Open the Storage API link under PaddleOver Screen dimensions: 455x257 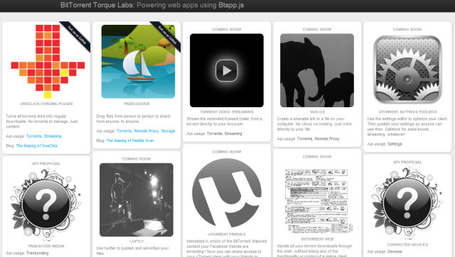[168, 131]
